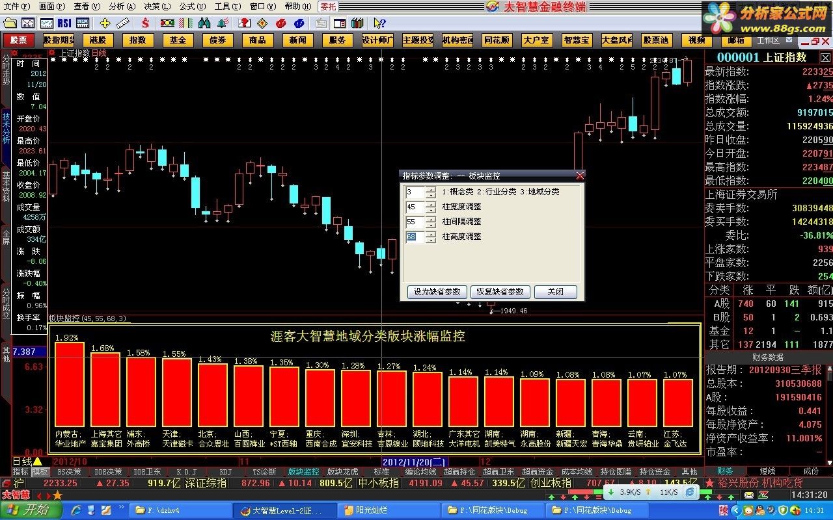Viewport: 833px width, 520px height.
Task: Click the red-green striped bars icon
Action: click(185, 23)
